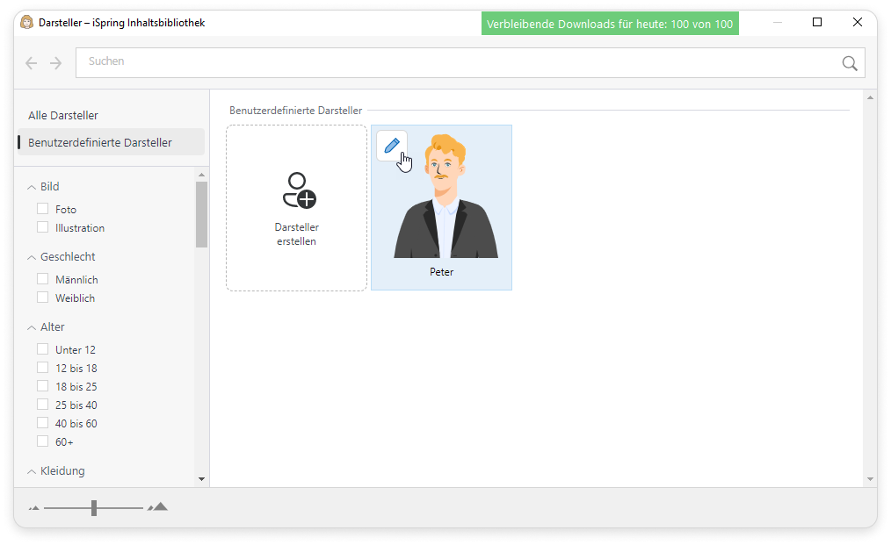Collapse the Alter filter section
The height and width of the screenshot is (545, 891).
point(32,327)
